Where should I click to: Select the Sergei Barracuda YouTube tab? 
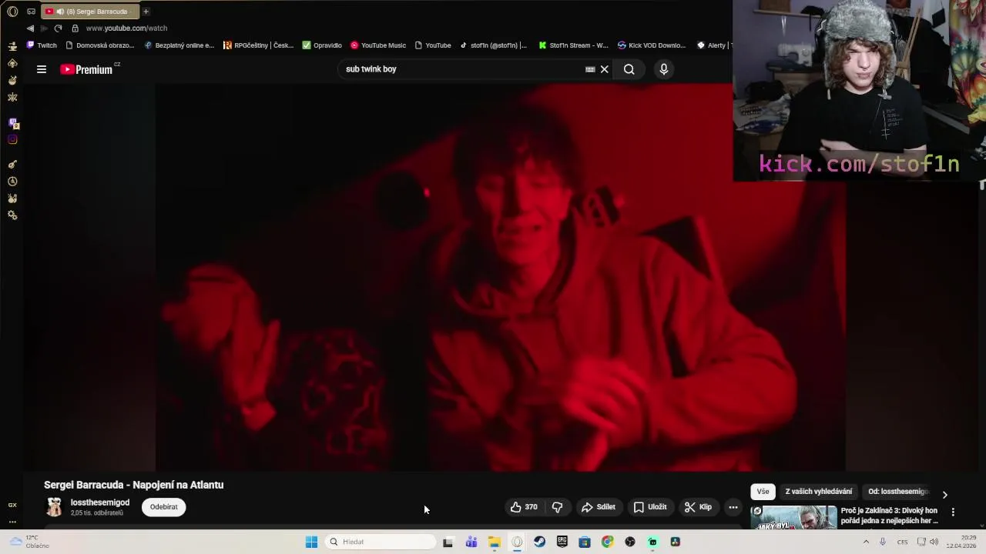pos(91,12)
